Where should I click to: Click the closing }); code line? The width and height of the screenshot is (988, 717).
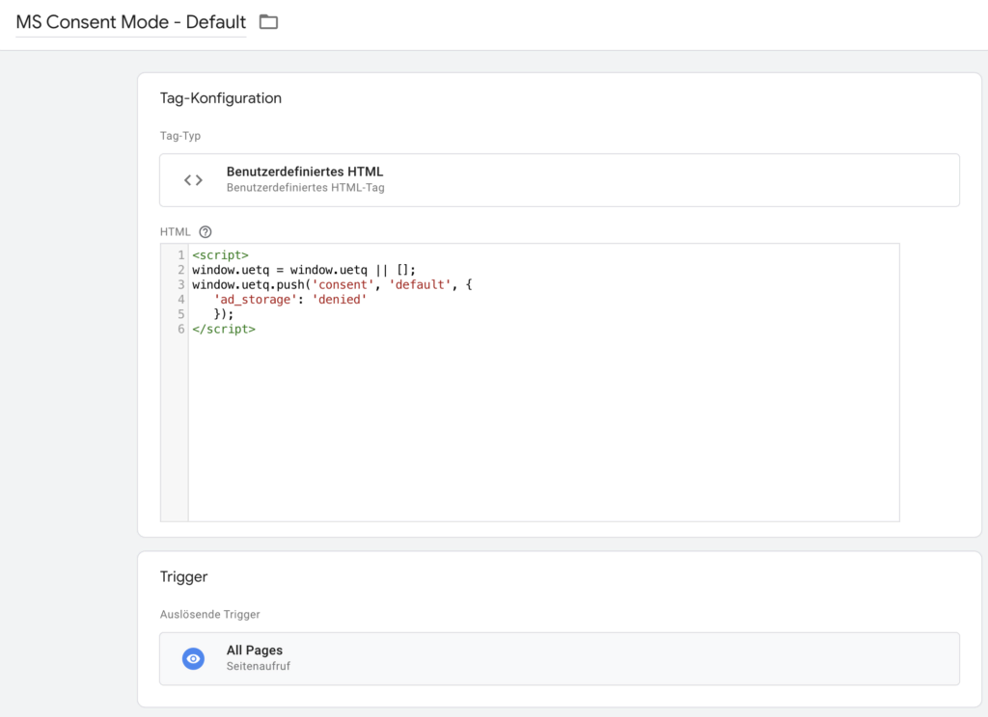tap(224, 314)
